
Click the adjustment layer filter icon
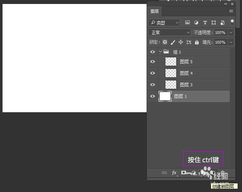196,22
